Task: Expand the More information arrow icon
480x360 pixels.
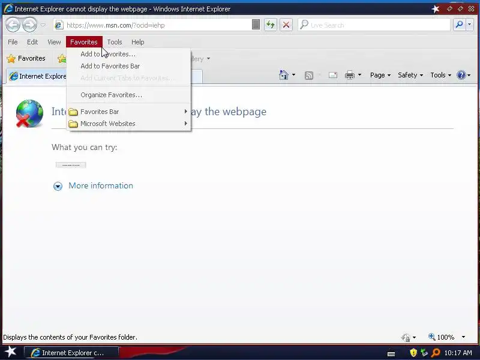Action: 58,186
